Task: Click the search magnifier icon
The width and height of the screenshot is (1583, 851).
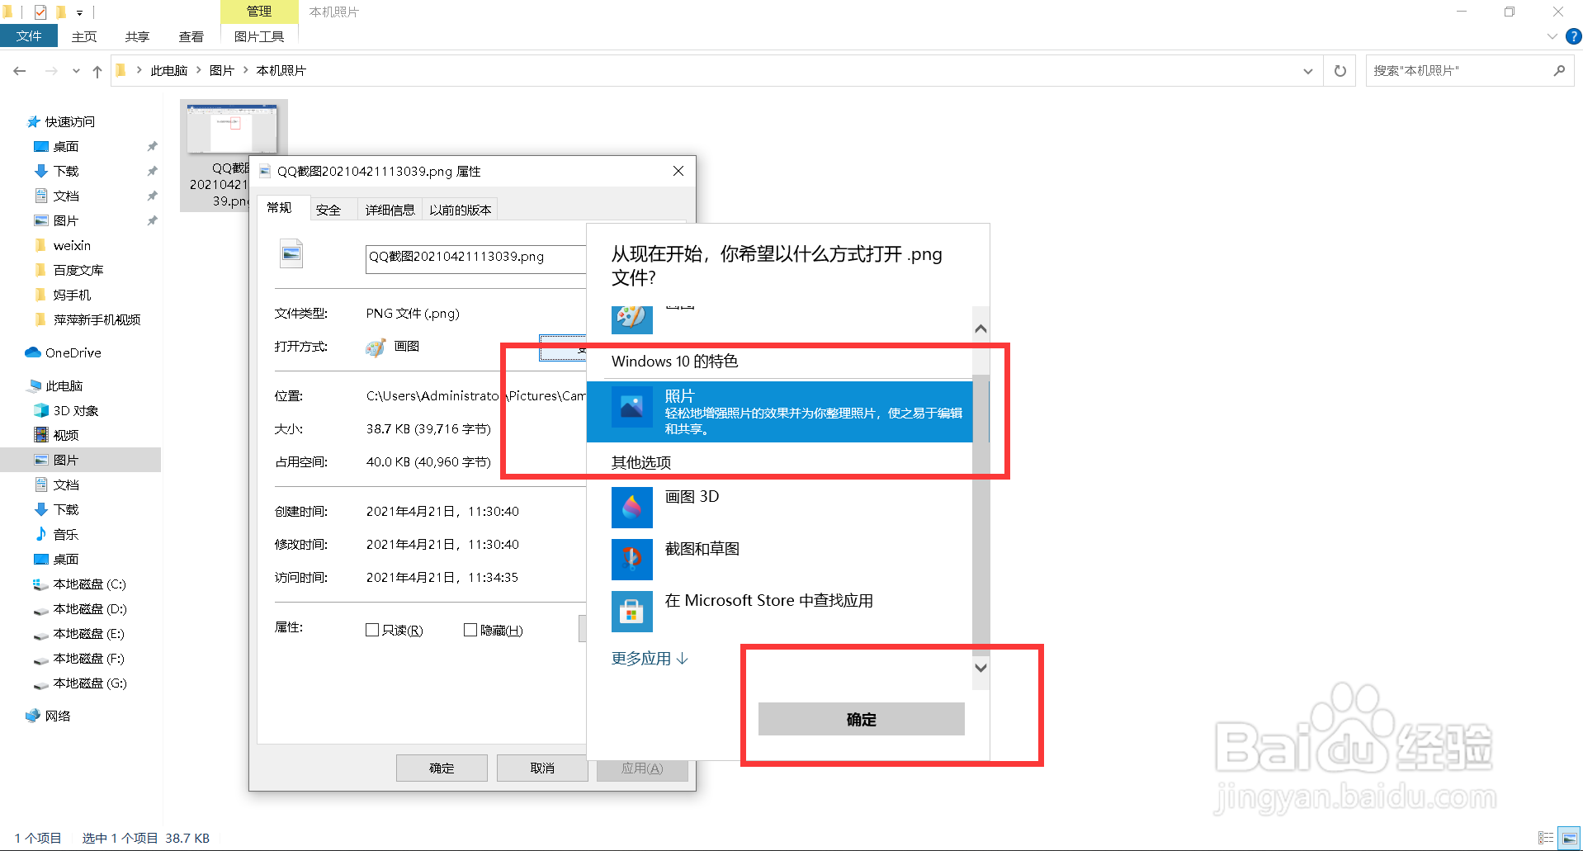Action: 1559,71
